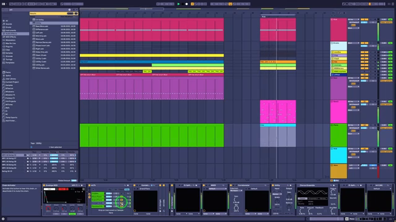Click the Hide button in rack
Screen dimensions: 396x222
[127, 189]
